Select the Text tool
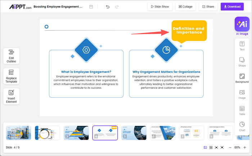The height and width of the screenshot is (156, 252). 242,46
